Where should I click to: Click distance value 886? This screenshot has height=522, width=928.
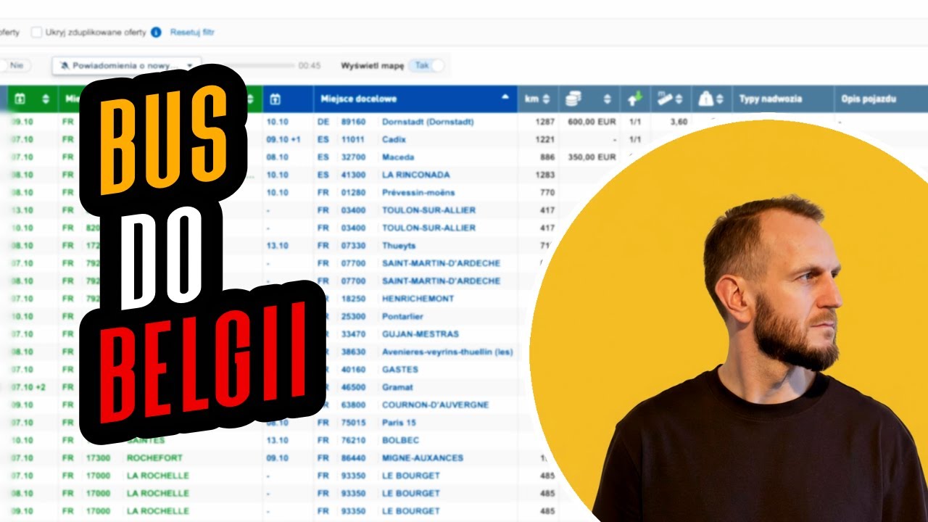[x=547, y=157]
